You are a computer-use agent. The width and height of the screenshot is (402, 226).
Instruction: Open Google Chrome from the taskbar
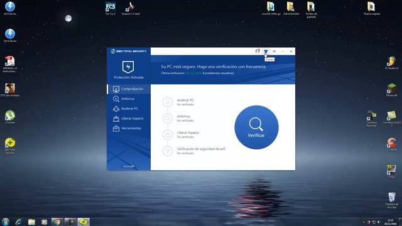tap(57, 222)
